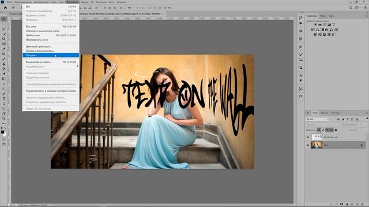The width and height of the screenshot is (369, 207).
Task: Select the Rectangular Marquee tool
Action: pyautogui.click(x=4, y=24)
